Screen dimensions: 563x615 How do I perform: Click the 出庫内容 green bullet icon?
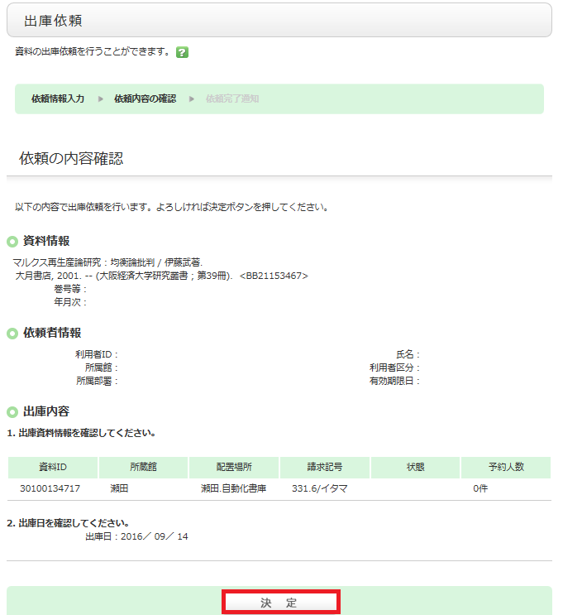(12, 412)
